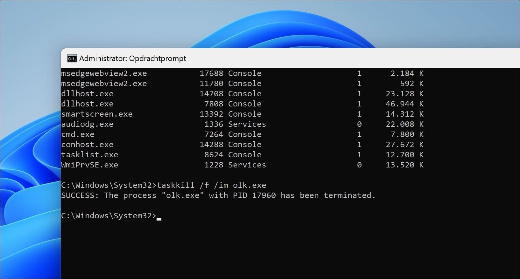Select the smartscreen.exe process name

pos(97,114)
